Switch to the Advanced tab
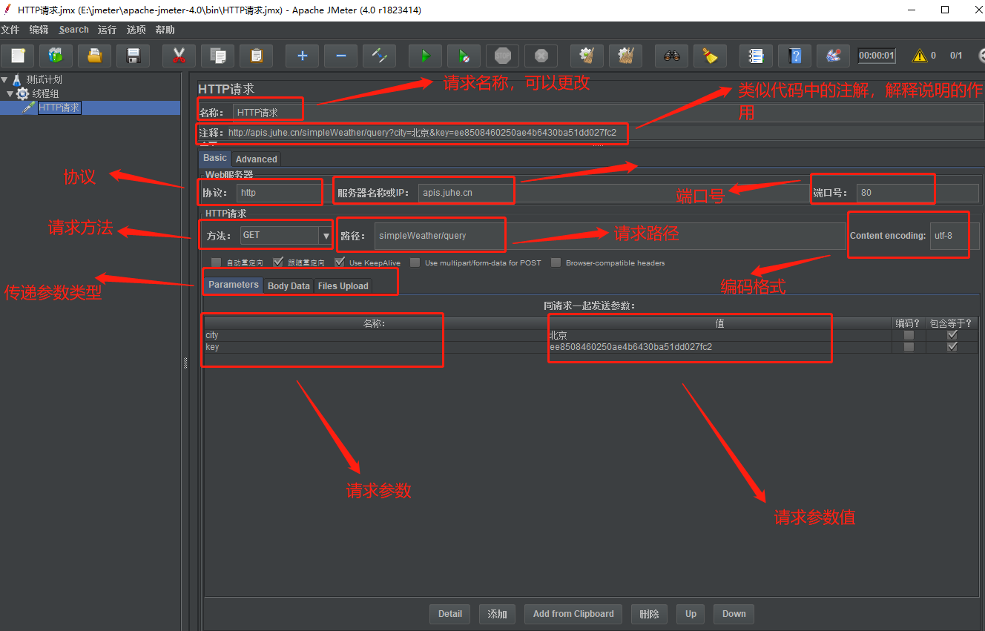985x631 pixels. [x=257, y=159]
